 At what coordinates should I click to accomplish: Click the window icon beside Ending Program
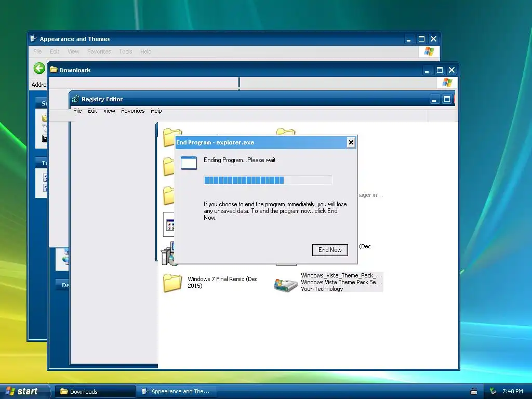coord(189,163)
